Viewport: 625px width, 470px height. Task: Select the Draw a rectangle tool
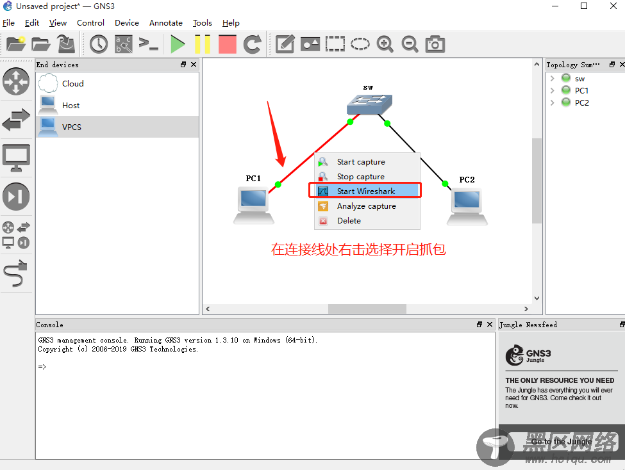[335, 44]
